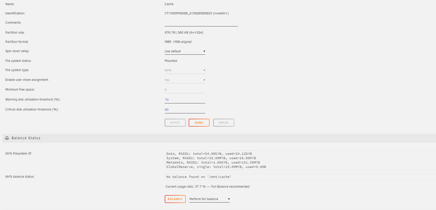The height and width of the screenshot is (210, 436).
Task: Click the Spin down delay label
Action: tap(17, 51)
